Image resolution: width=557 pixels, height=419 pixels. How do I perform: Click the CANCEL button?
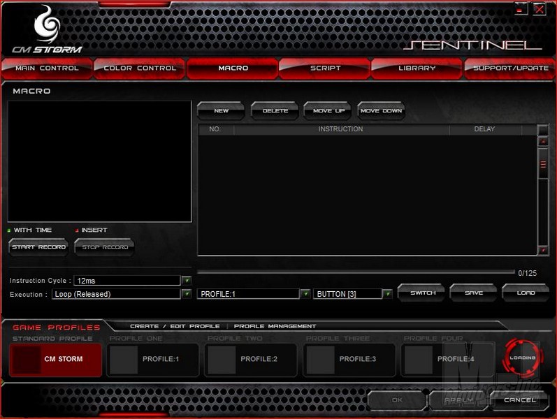tap(519, 400)
